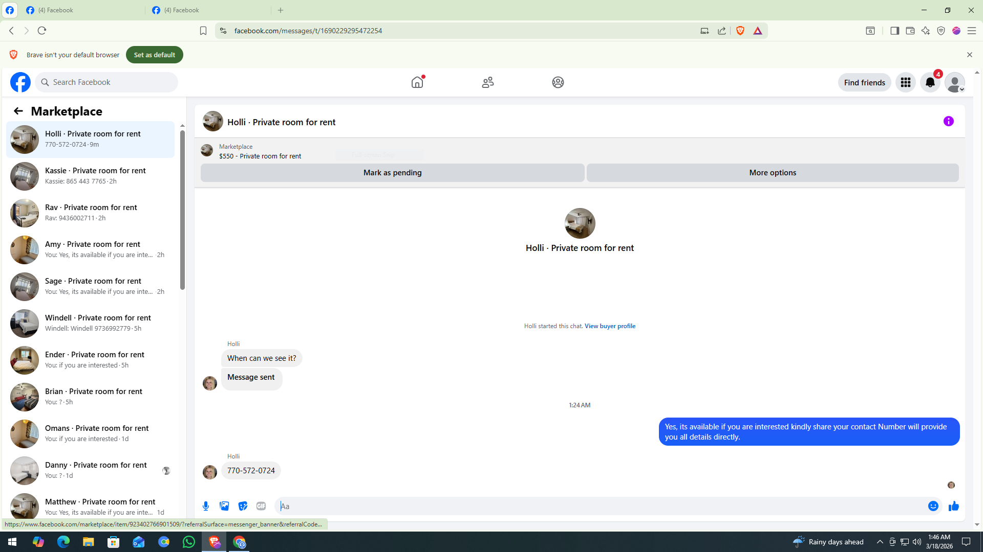Click the share page icon
Screen dimensions: 983x552
pos(722,31)
